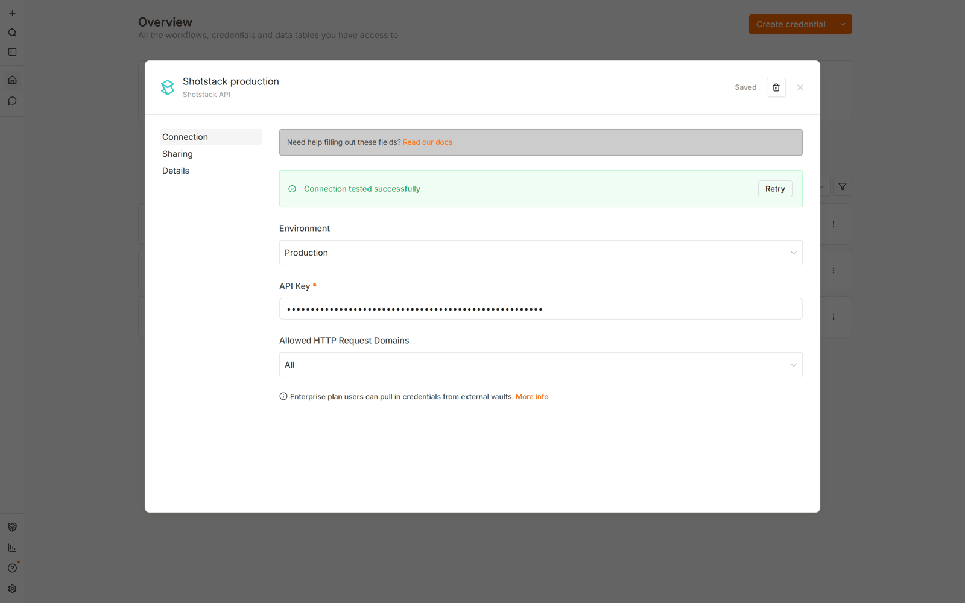Click the plus icon in left sidebar

12,13
